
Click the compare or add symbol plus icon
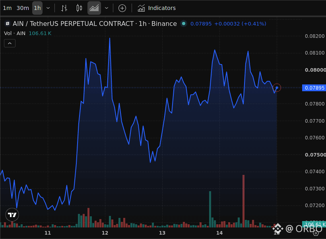(x=122, y=8)
